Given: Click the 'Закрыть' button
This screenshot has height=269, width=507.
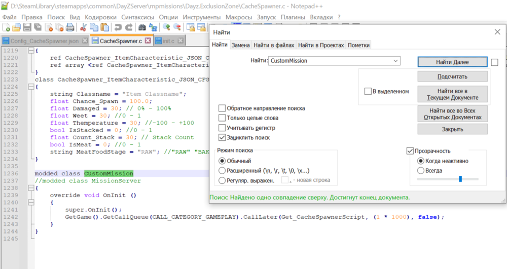Looking at the screenshot, I should [x=452, y=129].
